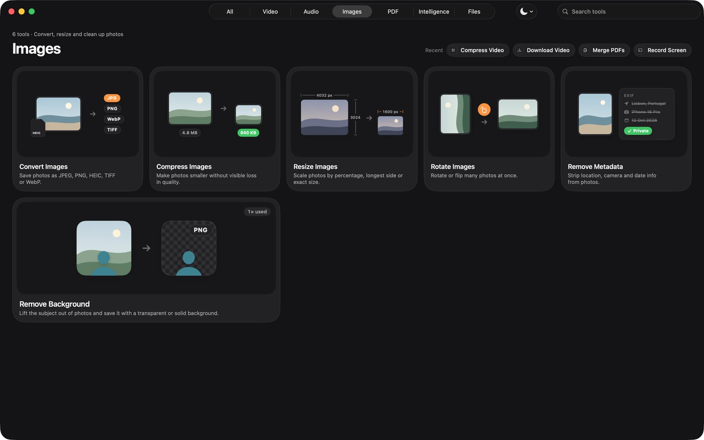Image resolution: width=704 pixels, height=440 pixels.
Task: Switch to the Files tab
Action: pos(474,11)
